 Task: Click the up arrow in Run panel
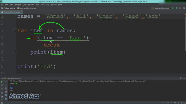point(6,82)
